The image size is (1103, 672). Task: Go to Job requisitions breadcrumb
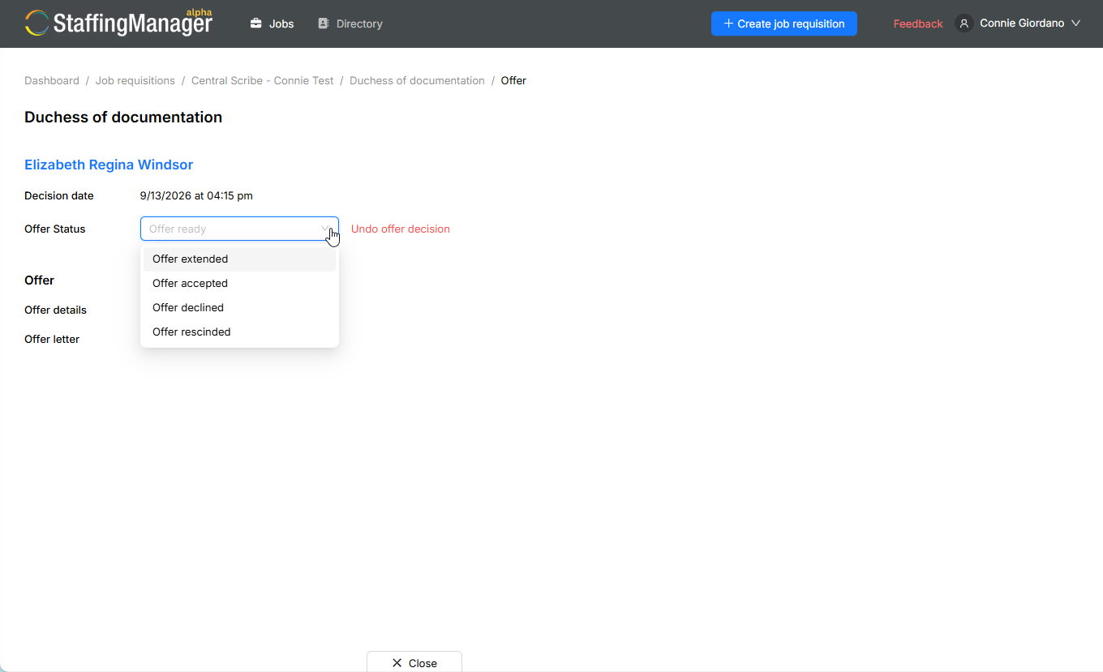(135, 80)
